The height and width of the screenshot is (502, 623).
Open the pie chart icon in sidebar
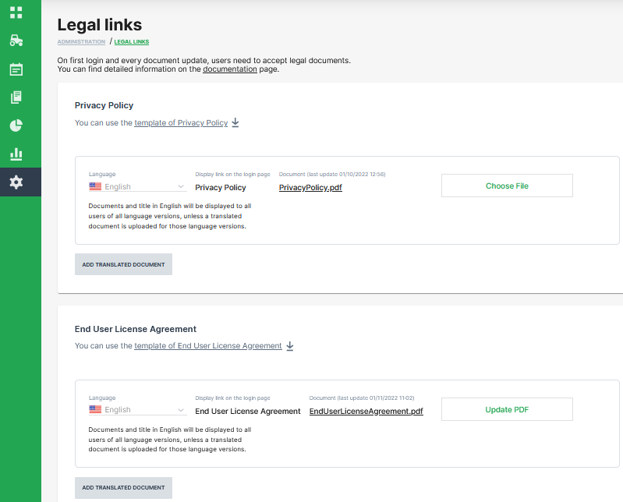(x=16, y=125)
